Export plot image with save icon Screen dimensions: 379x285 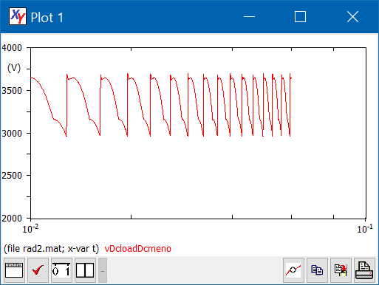point(341,270)
